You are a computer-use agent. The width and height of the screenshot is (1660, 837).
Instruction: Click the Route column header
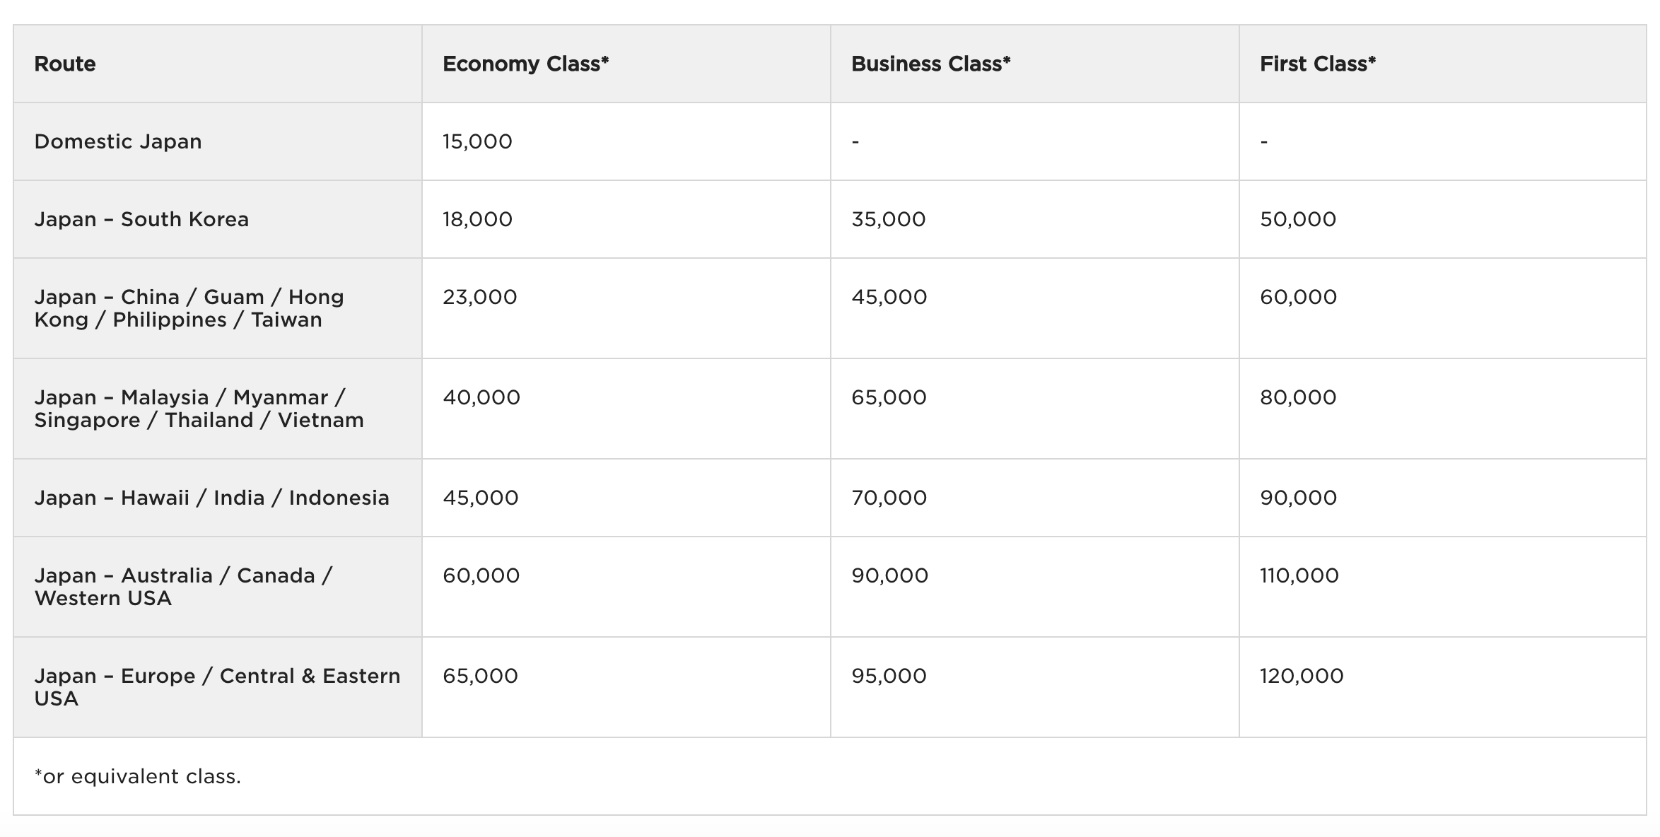tap(65, 64)
